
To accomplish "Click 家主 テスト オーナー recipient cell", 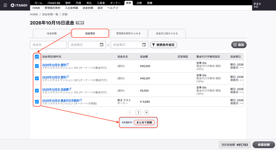I will coord(124,102).
